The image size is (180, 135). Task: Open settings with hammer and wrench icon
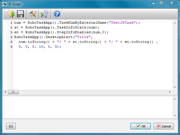pos(33,14)
